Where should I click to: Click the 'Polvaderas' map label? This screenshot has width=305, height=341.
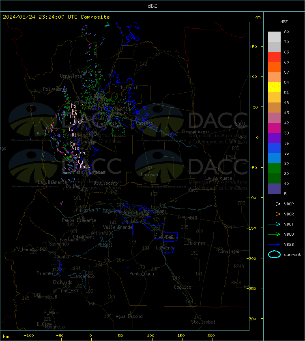(x=55, y=89)
